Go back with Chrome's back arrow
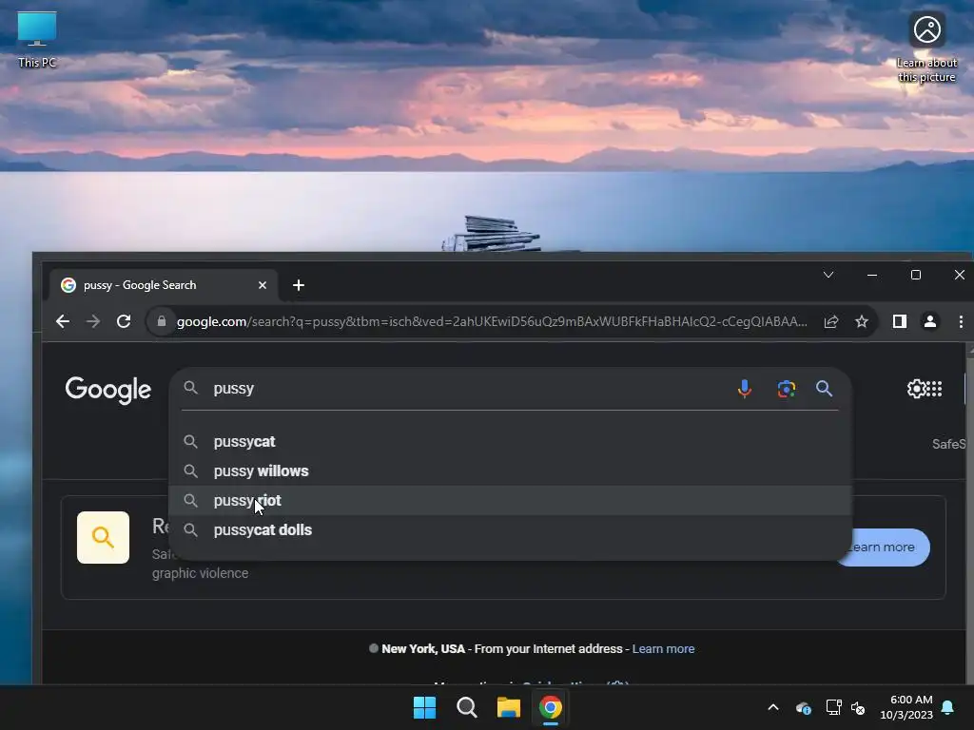Viewport: 974px width, 730px height. [62, 321]
